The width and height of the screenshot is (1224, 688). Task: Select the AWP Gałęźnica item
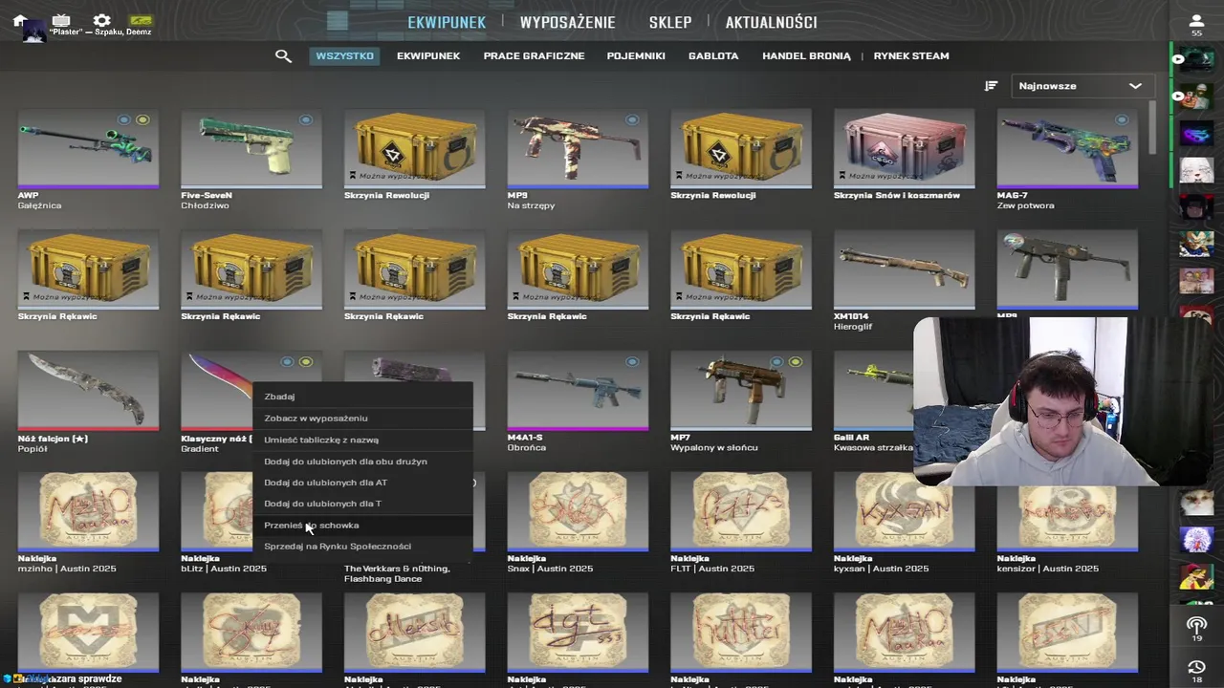click(88, 160)
